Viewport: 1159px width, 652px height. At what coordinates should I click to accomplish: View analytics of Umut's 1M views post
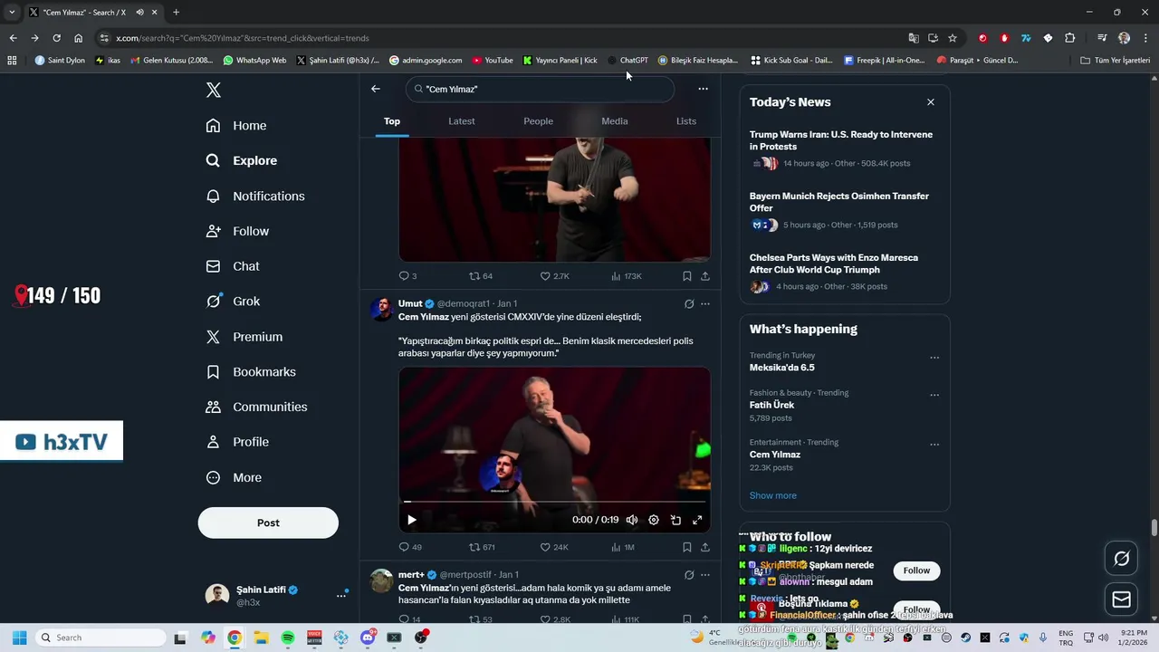[623, 548]
